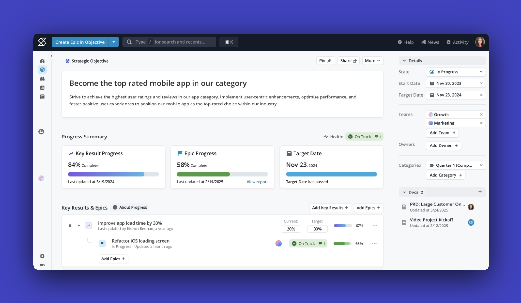Click Add Epics button beside Add Key Results
Viewport: 521px width, 303px height.
(x=368, y=208)
